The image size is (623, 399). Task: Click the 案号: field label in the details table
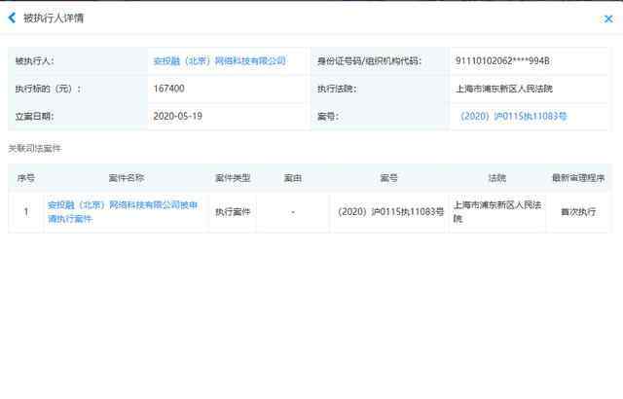pyautogui.click(x=328, y=117)
